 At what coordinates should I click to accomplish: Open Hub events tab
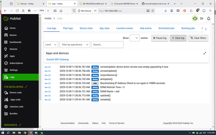(x=146, y=28)
